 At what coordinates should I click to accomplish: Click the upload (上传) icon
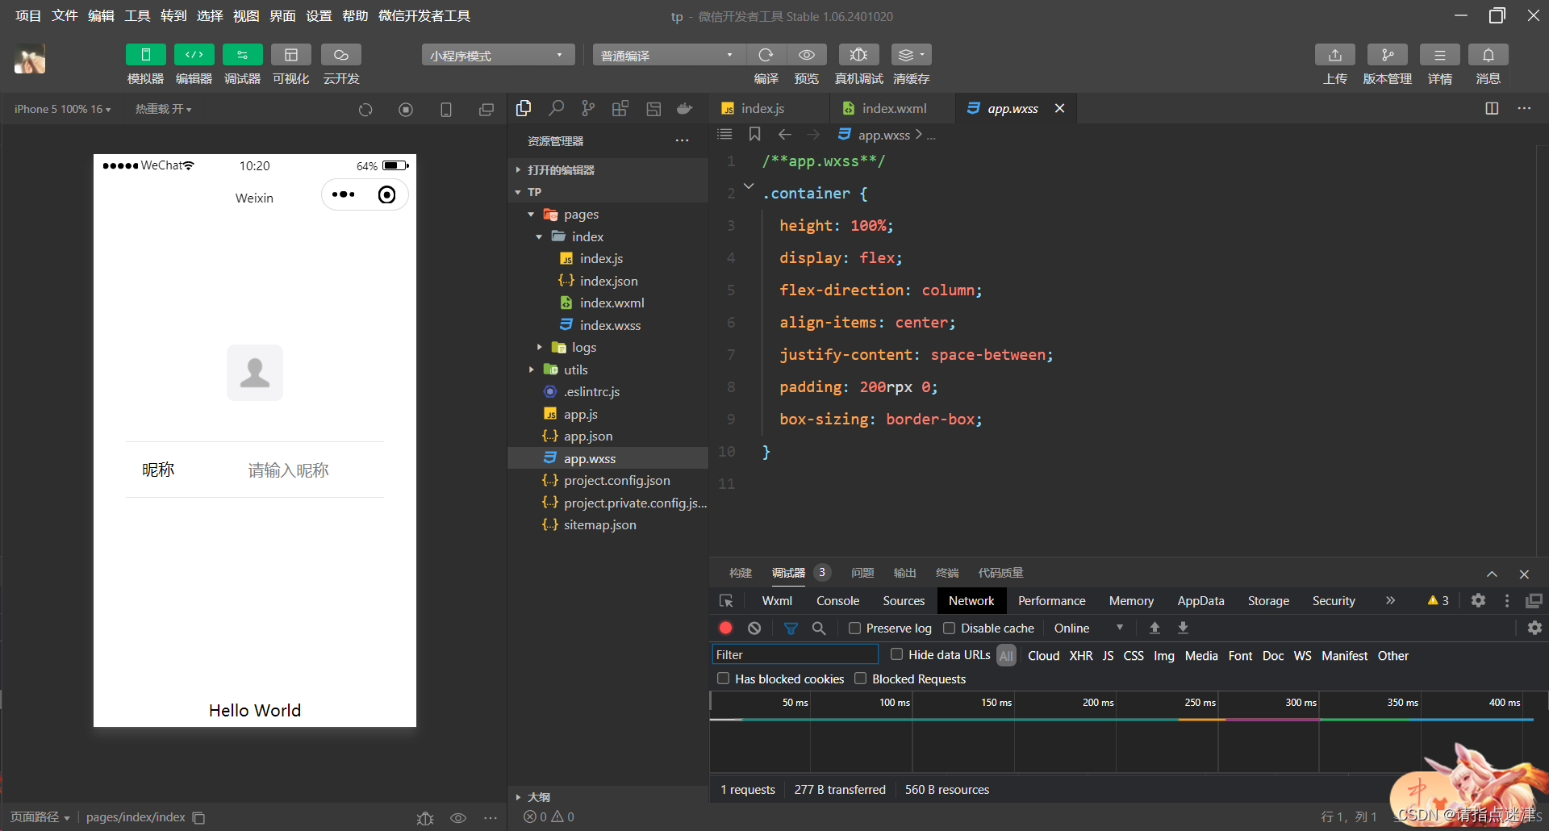pos(1335,55)
